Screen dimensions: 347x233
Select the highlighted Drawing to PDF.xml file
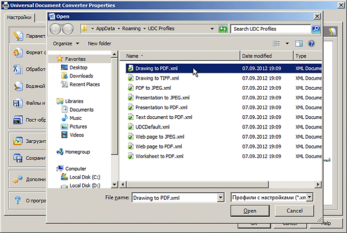coord(224,68)
